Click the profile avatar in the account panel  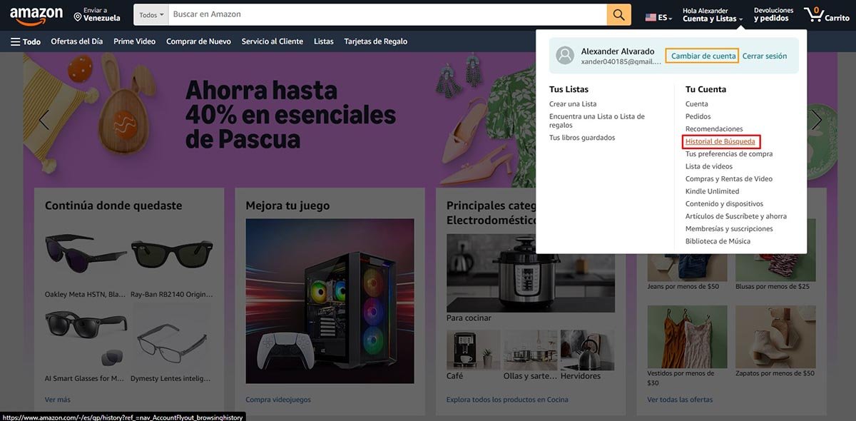pyautogui.click(x=564, y=55)
